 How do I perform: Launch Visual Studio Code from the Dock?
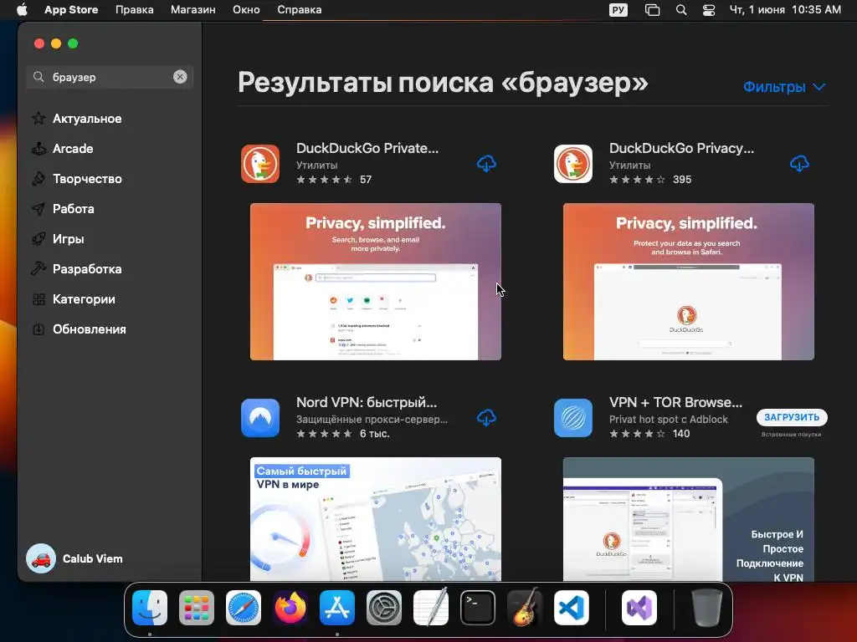click(x=571, y=608)
